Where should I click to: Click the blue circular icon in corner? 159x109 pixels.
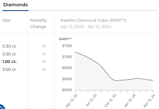tap(2, 107)
